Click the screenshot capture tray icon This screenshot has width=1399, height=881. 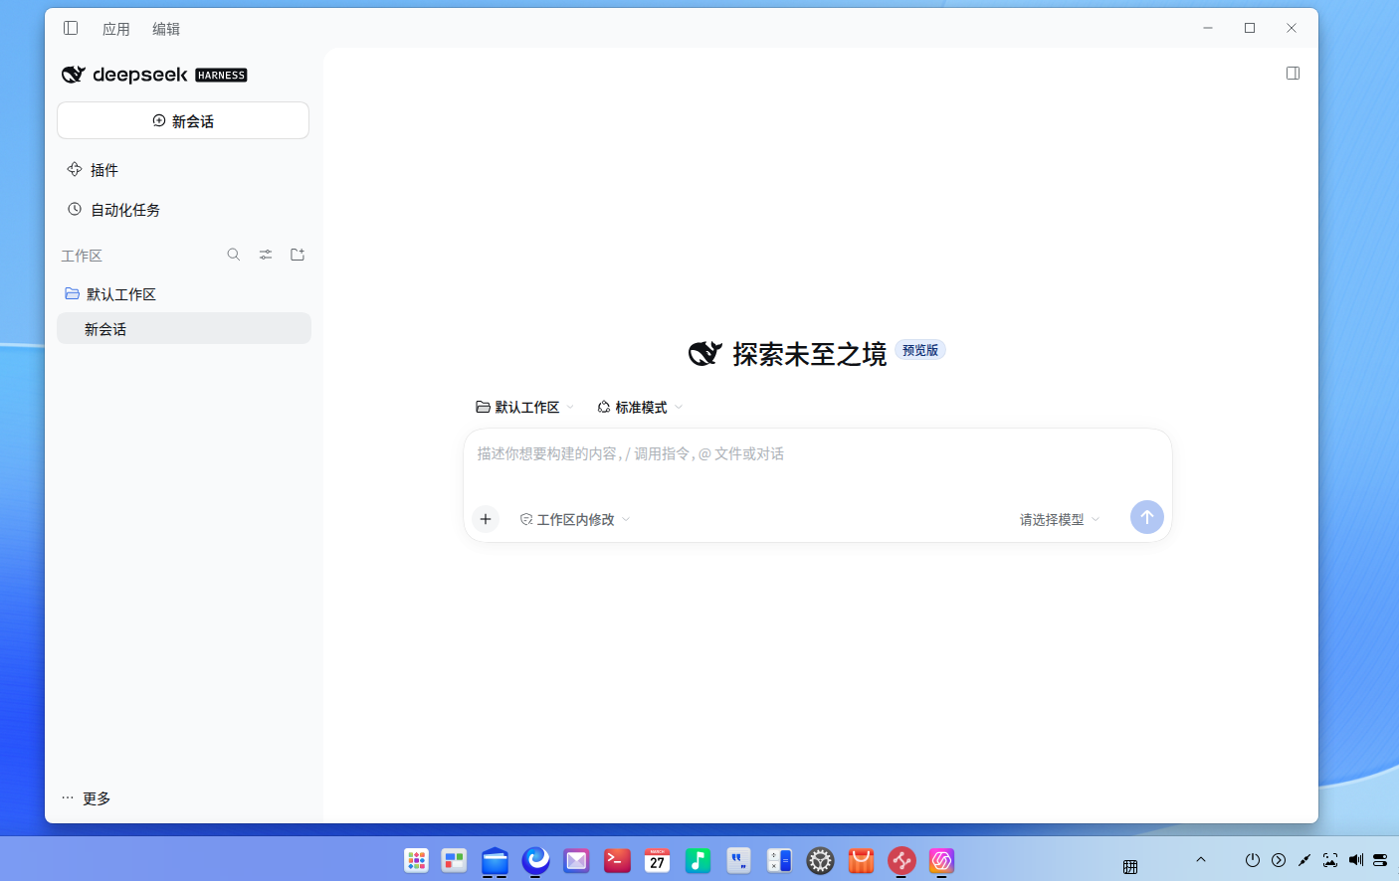pos(1330,860)
